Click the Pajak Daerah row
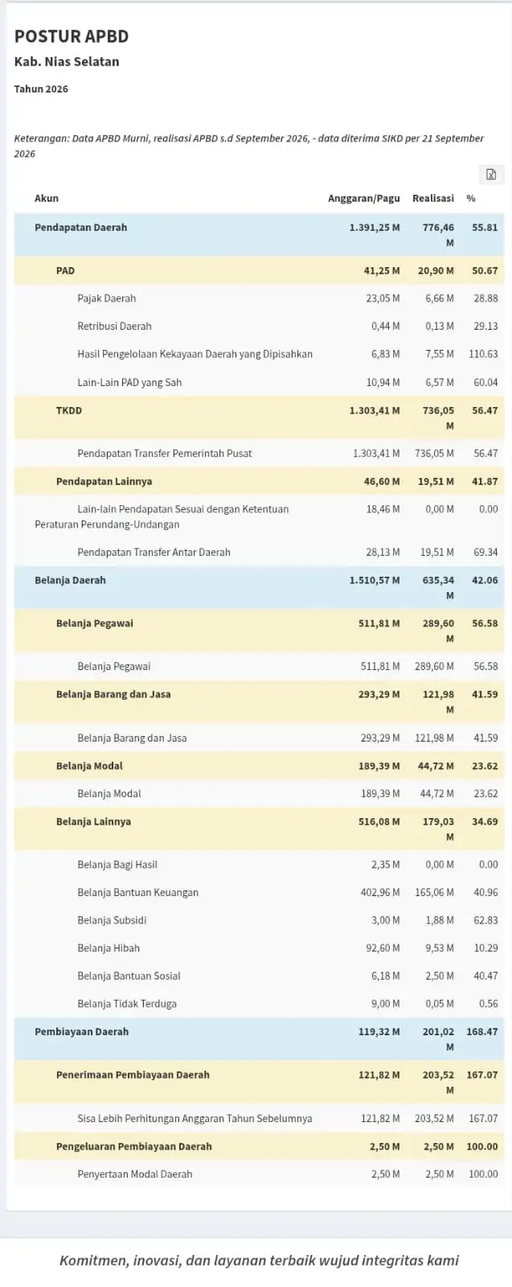 click(259, 298)
